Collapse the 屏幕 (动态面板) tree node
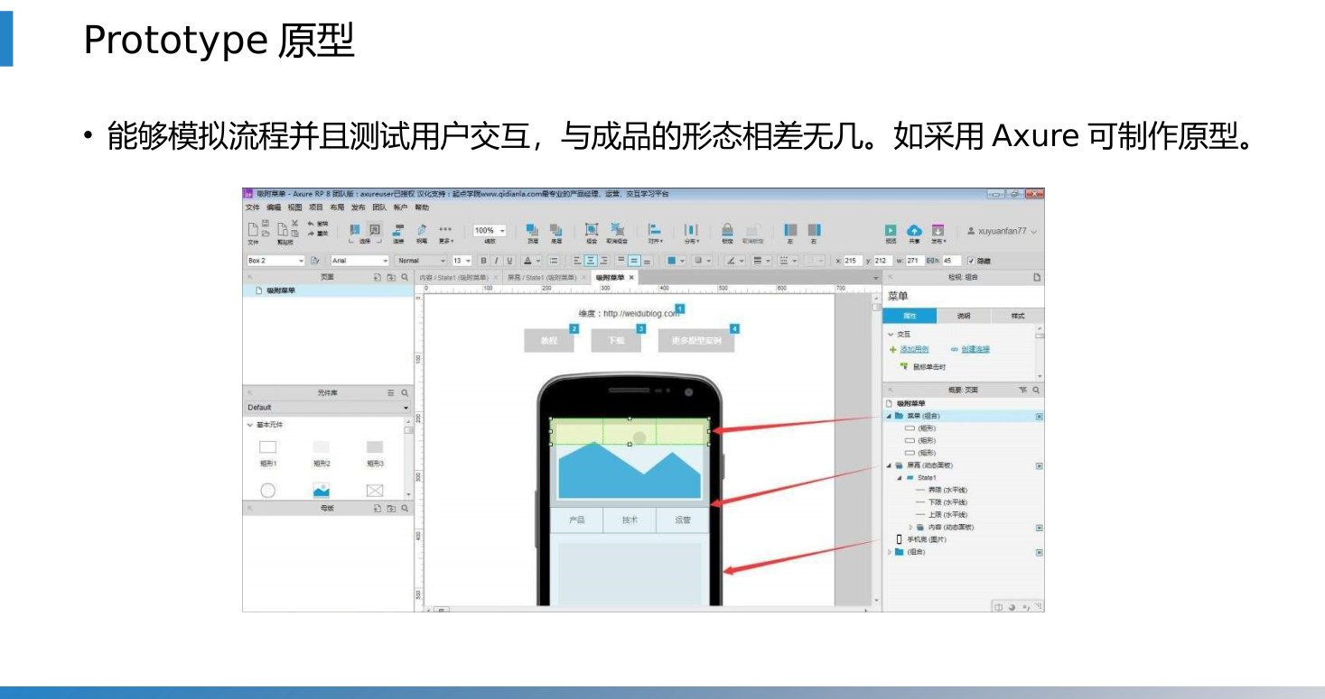The width and height of the screenshot is (1325, 699). click(889, 465)
